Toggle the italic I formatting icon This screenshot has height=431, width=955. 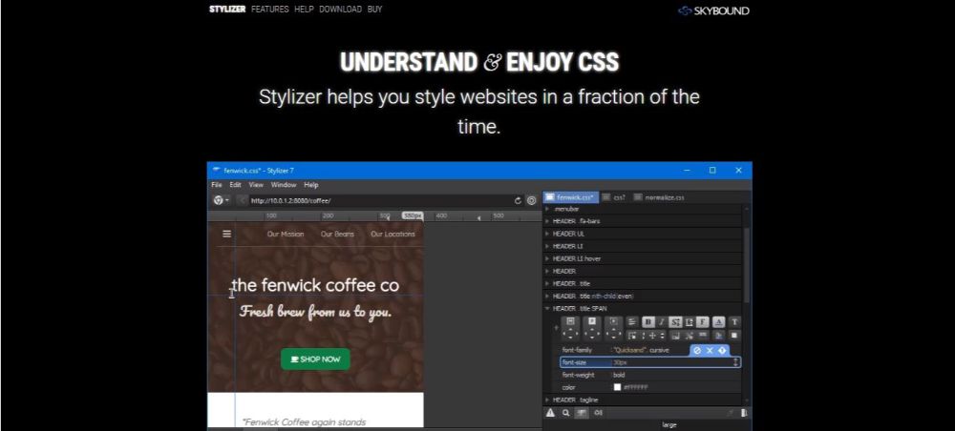click(x=662, y=321)
